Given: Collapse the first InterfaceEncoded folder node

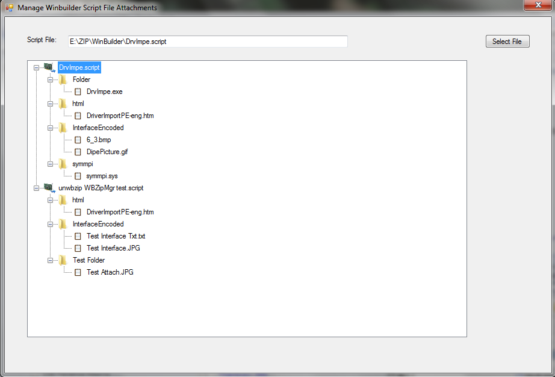Looking at the screenshot, I should point(51,128).
